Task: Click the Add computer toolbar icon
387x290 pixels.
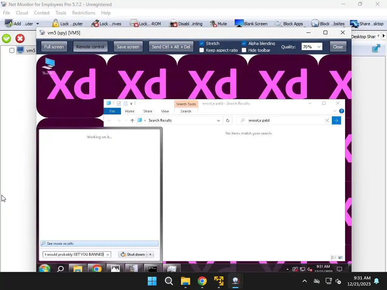Action: tap(9, 23)
